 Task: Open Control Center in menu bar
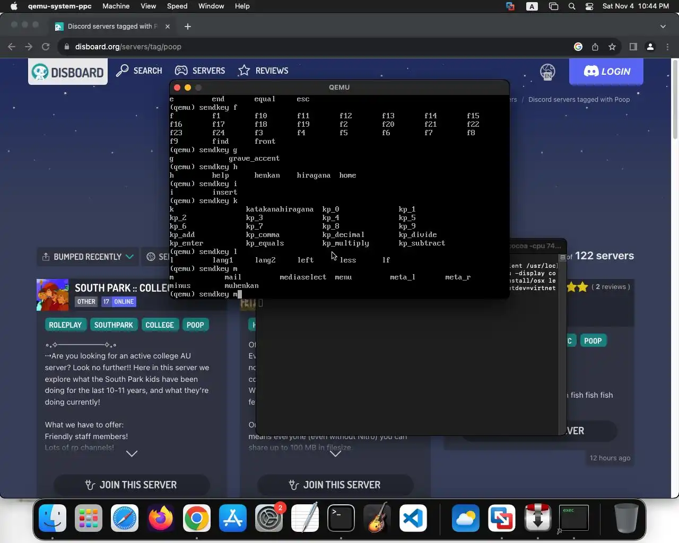tap(589, 6)
